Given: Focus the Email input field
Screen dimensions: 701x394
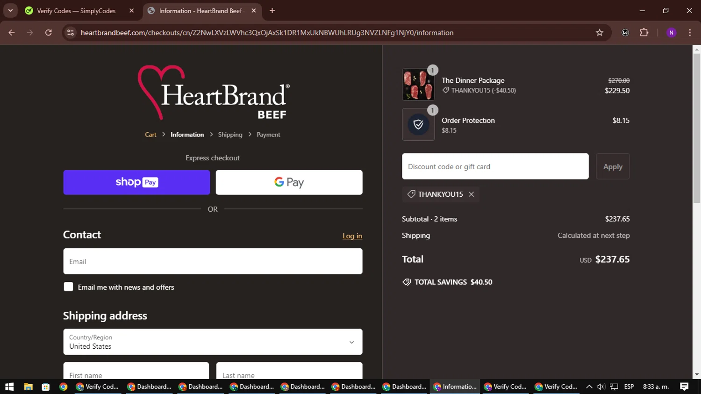Looking at the screenshot, I should point(213,261).
